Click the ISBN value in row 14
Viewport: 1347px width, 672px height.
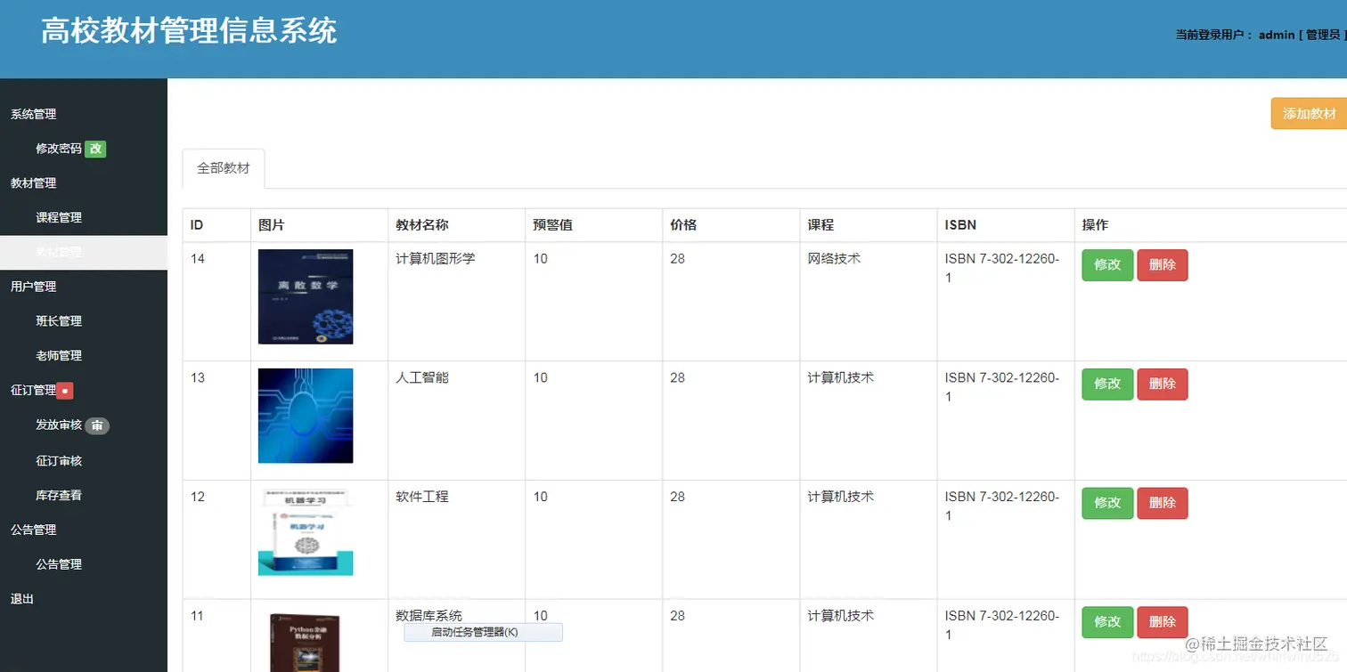[x=1002, y=268]
